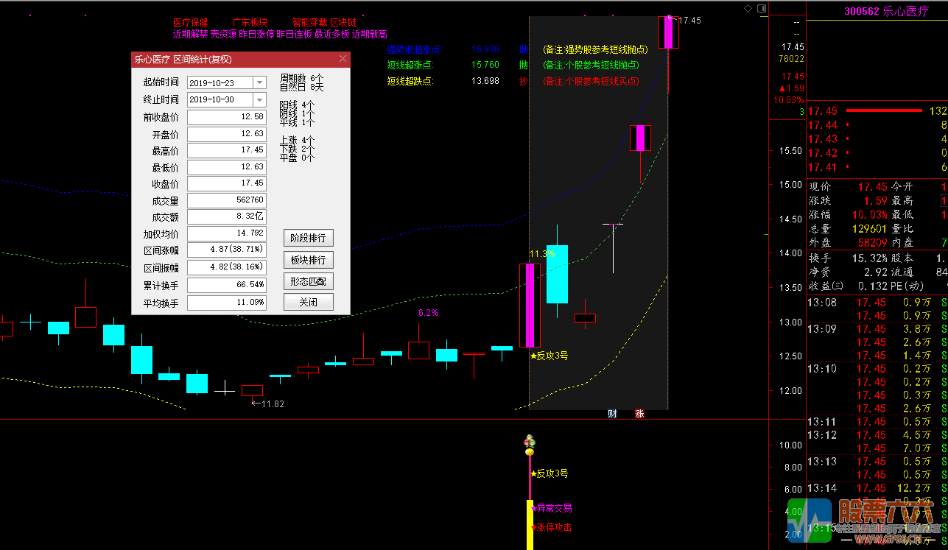Click the 关闭 button to dismiss the dialog

point(308,301)
